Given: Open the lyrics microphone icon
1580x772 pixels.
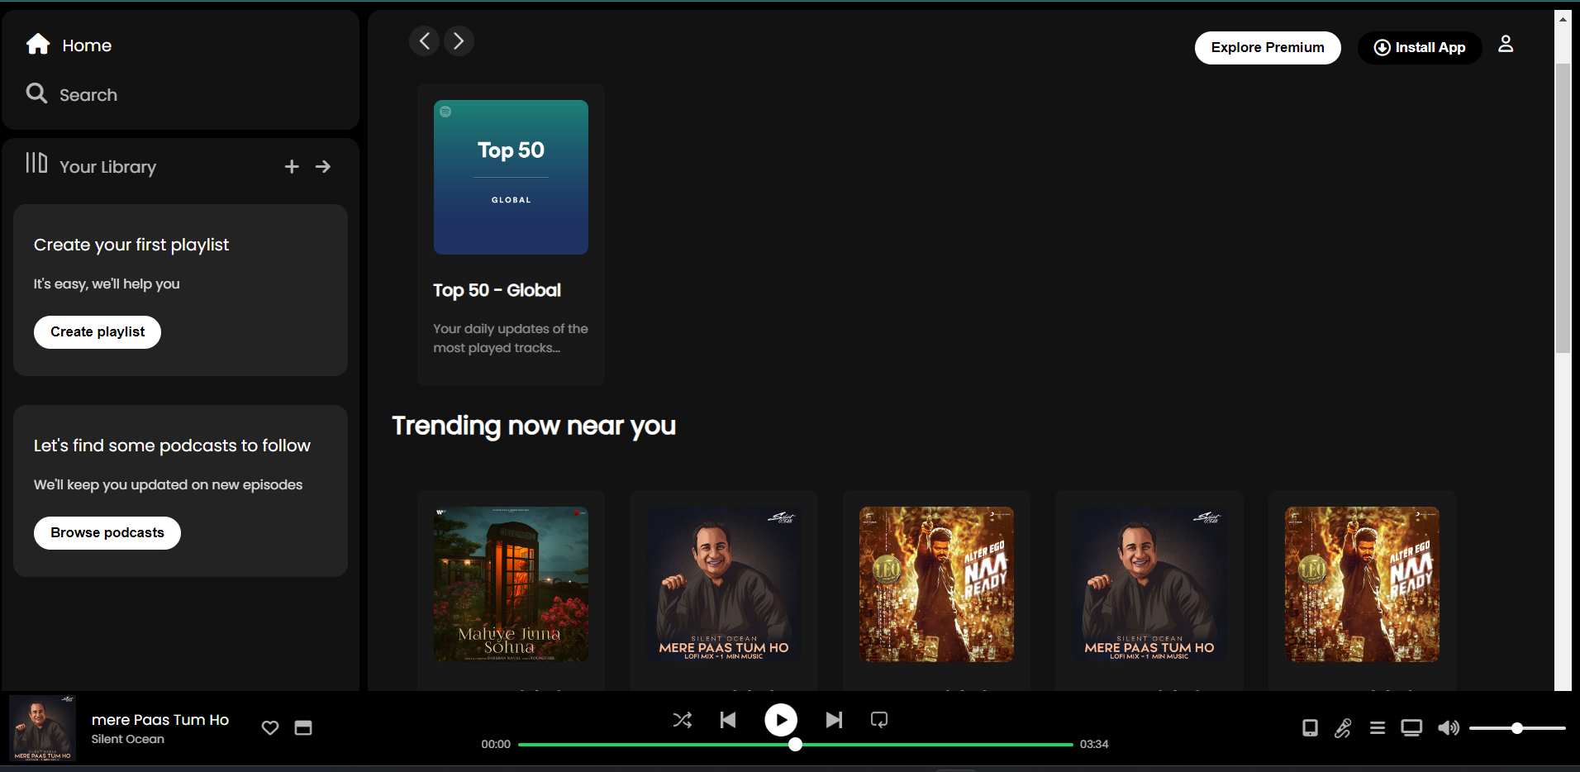Looking at the screenshot, I should pyautogui.click(x=1342, y=728).
